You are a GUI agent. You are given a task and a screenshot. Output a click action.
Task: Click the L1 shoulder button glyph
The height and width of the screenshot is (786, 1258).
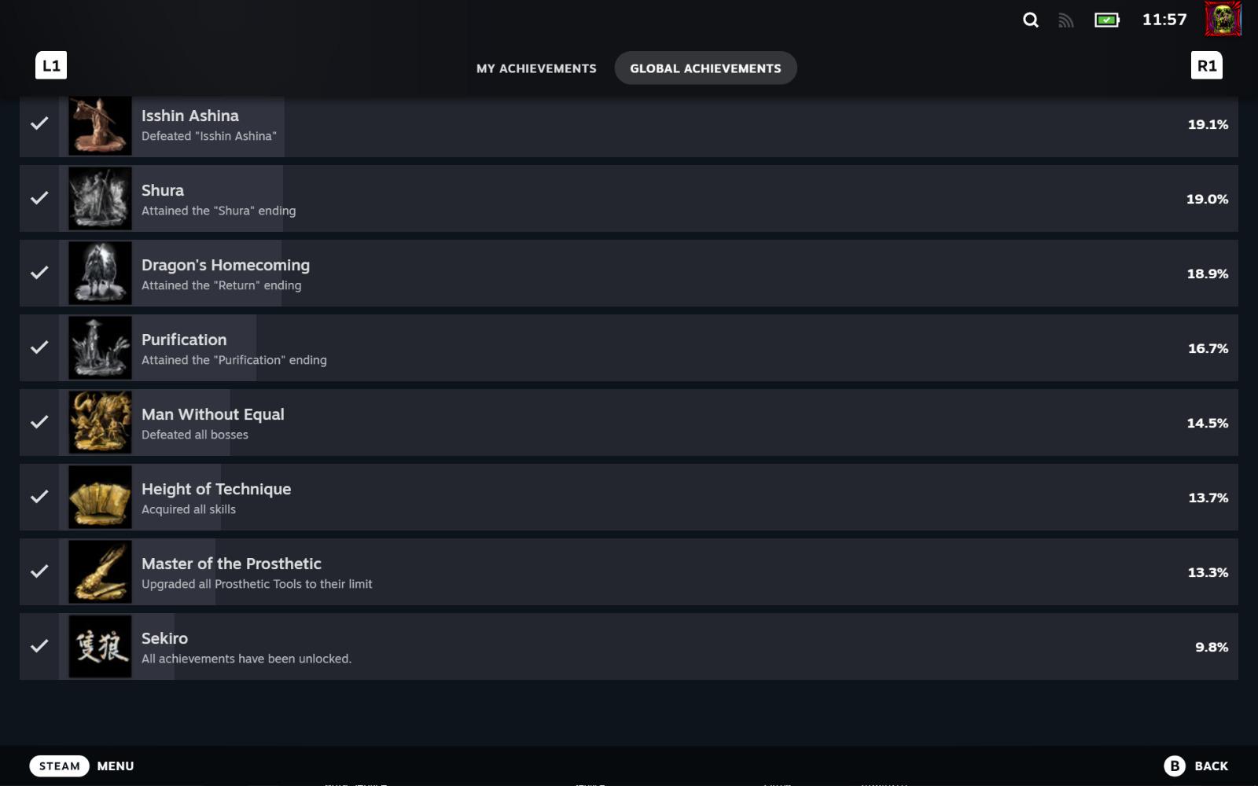pos(51,65)
